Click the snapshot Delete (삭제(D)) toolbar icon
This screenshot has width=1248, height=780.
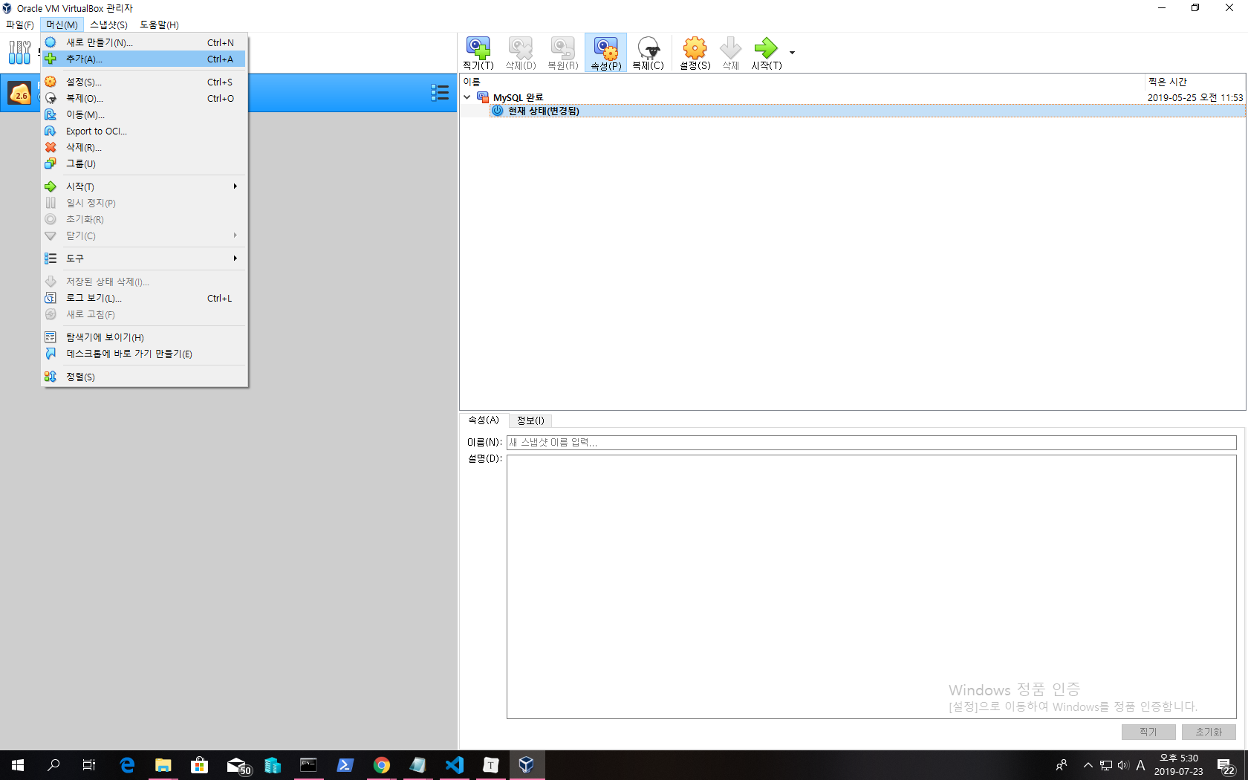(520, 53)
